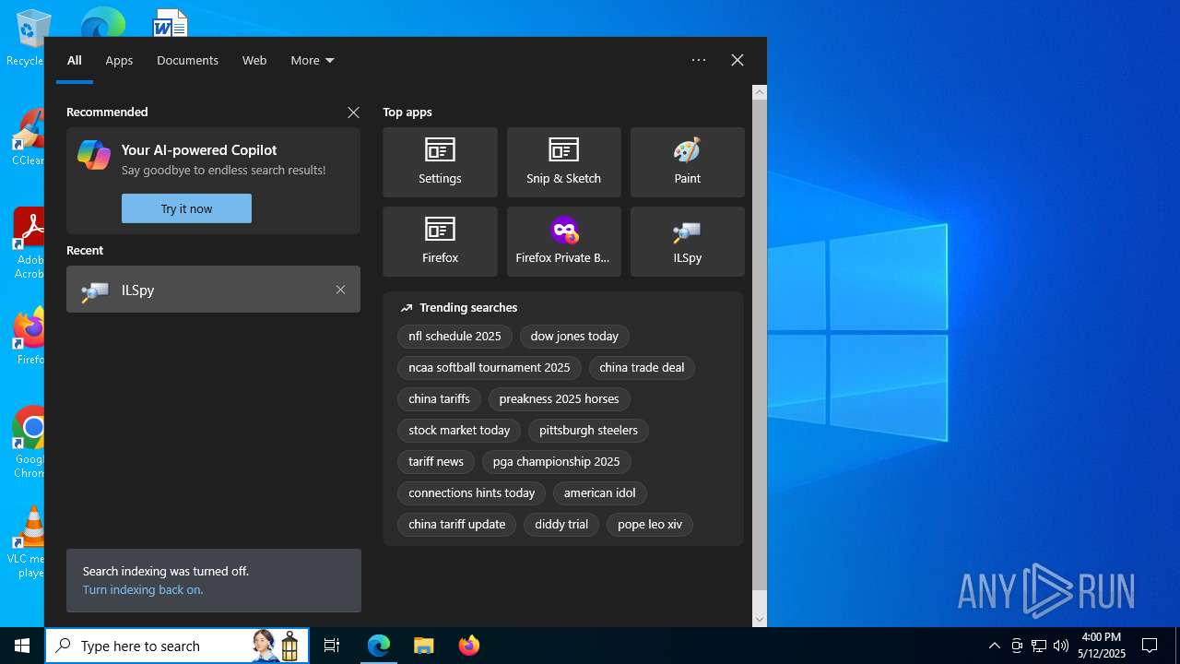
Task: Click the system tray icon left of network
Action: [x=1017, y=646]
